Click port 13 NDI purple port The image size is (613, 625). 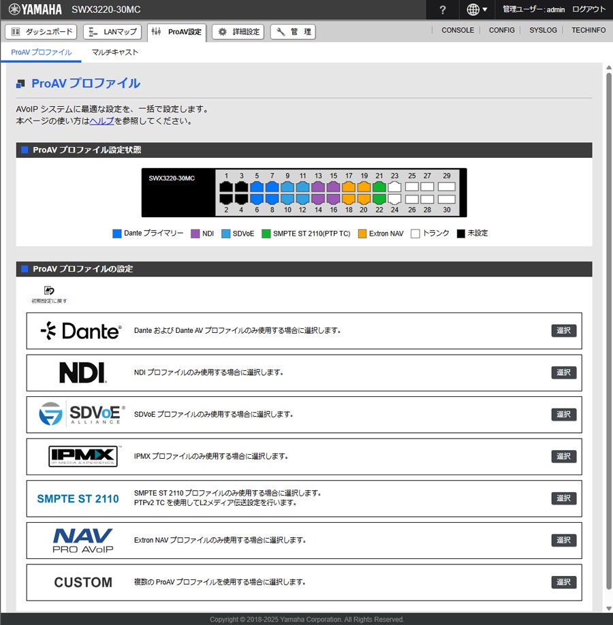[x=318, y=187]
